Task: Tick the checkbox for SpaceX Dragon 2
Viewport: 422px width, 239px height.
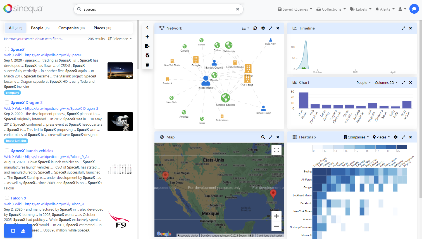Action: [x=7, y=102]
